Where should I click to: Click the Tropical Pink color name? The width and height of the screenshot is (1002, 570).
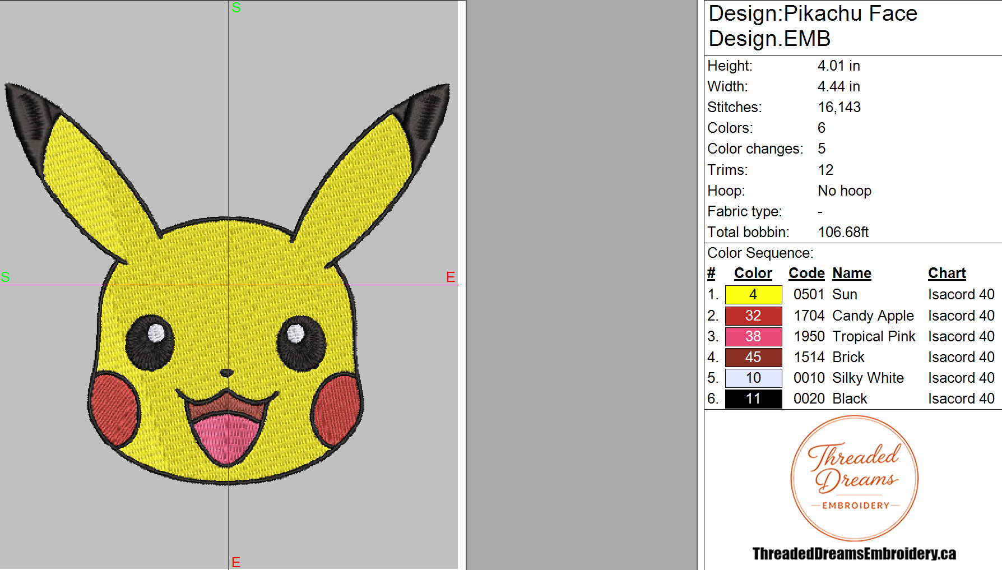tap(874, 336)
